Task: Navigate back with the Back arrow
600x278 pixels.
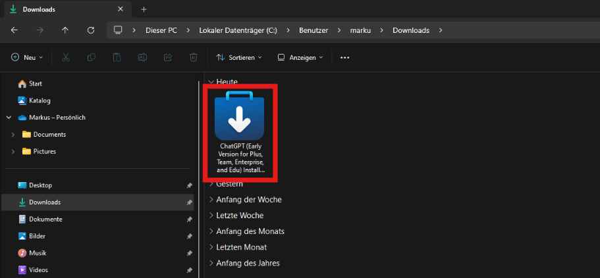Action: [14, 30]
